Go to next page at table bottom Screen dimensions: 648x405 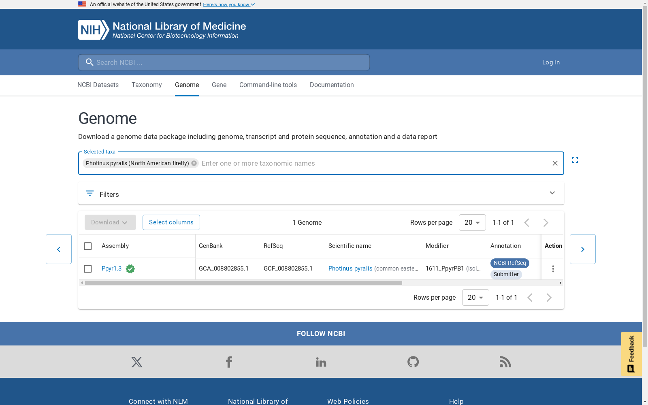point(549,298)
